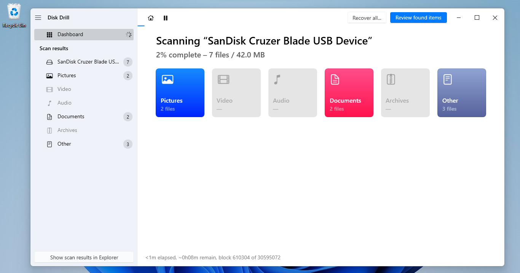The image size is (520, 273).
Task: Select Audio in the sidebar
Action: click(x=84, y=103)
